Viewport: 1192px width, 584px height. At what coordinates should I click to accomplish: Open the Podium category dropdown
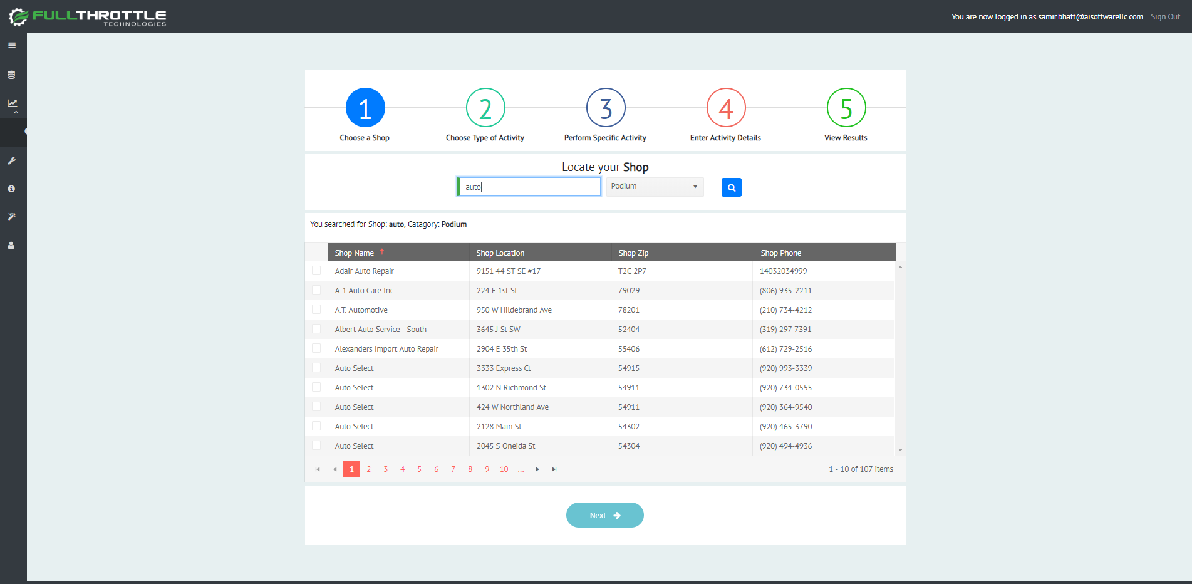tap(655, 187)
